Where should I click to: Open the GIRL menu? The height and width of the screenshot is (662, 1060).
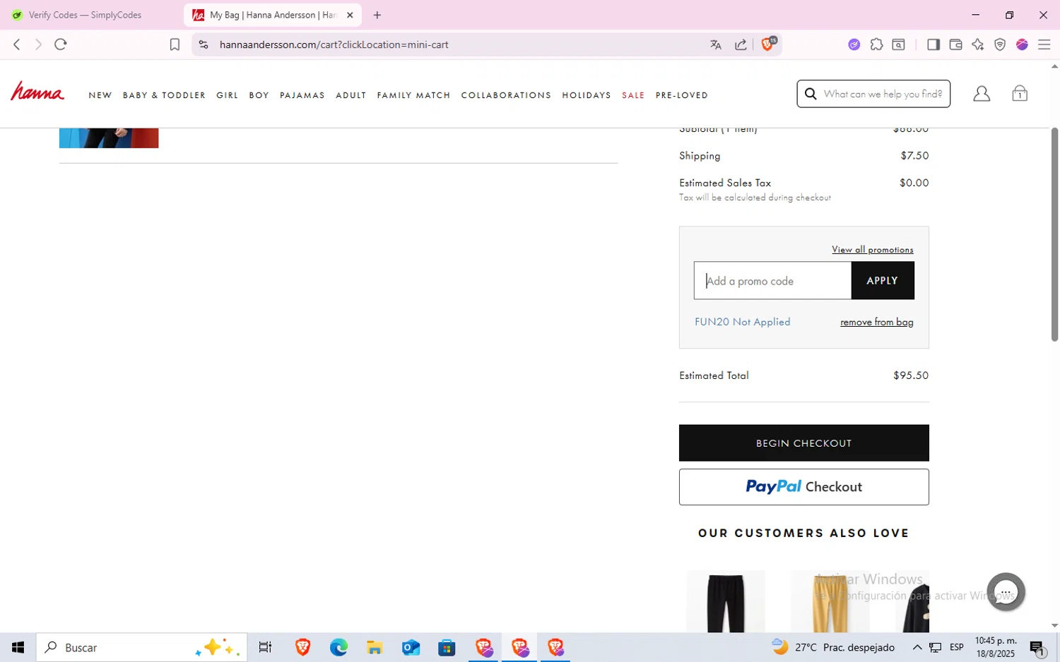coord(228,95)
